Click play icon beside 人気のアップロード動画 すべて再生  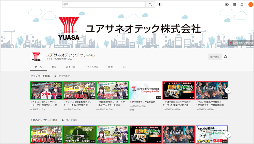(63, 120)
